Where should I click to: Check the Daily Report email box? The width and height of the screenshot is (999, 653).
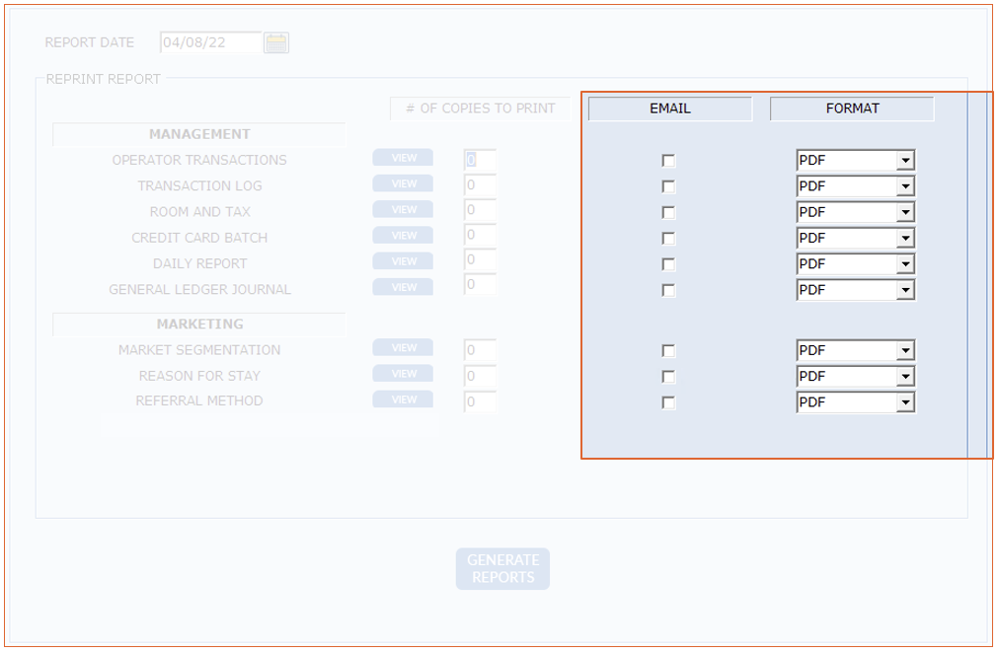(x=668, y=264)
